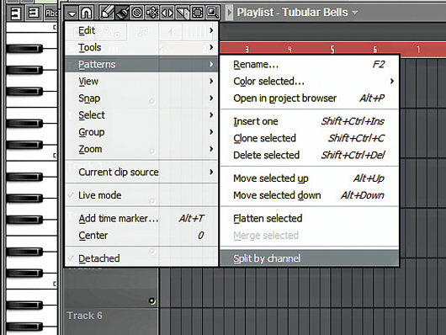Select the Paint brush tool

[122, 13]
